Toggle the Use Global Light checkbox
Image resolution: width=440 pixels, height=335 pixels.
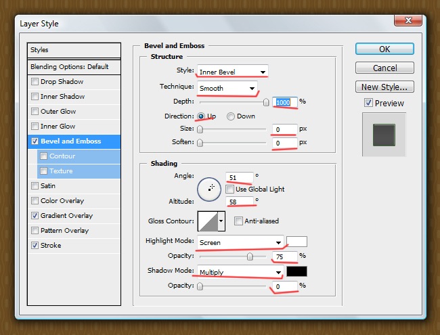[x=230, y=189]
